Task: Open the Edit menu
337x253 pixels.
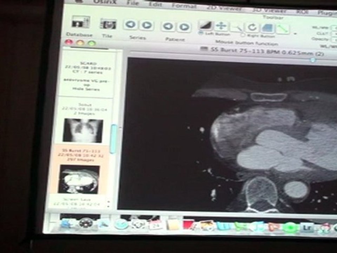Action: pos(155,4)
